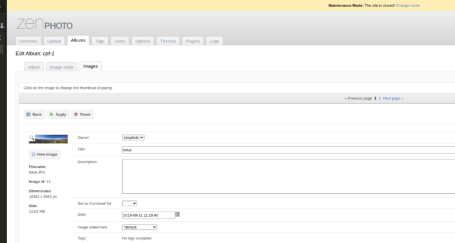Click inside the Description text area
455x243 pixels.
(289, 176)
